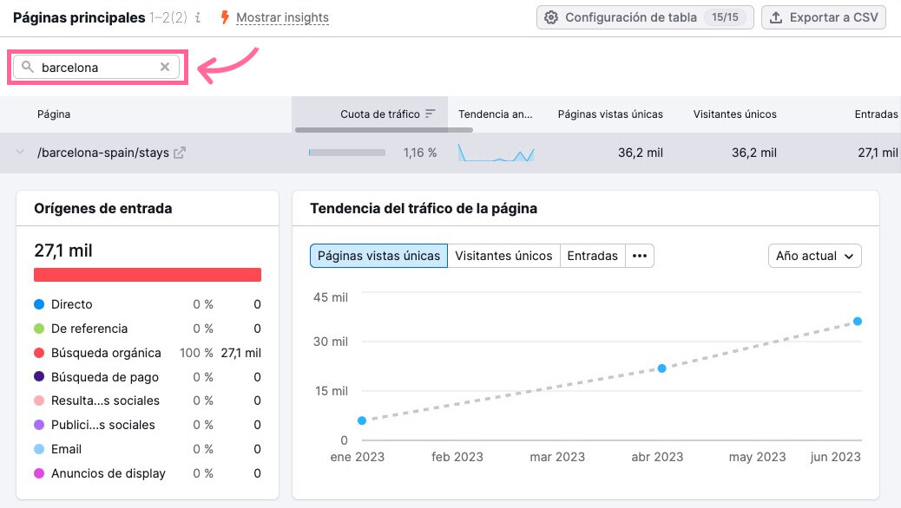The image size is (901, 508).
Task: Click the jun 2023 data point on chart
Action: coord(858,321)
